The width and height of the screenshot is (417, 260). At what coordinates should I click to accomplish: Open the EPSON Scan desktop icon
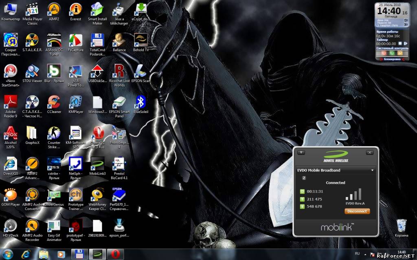click(141, 74)
